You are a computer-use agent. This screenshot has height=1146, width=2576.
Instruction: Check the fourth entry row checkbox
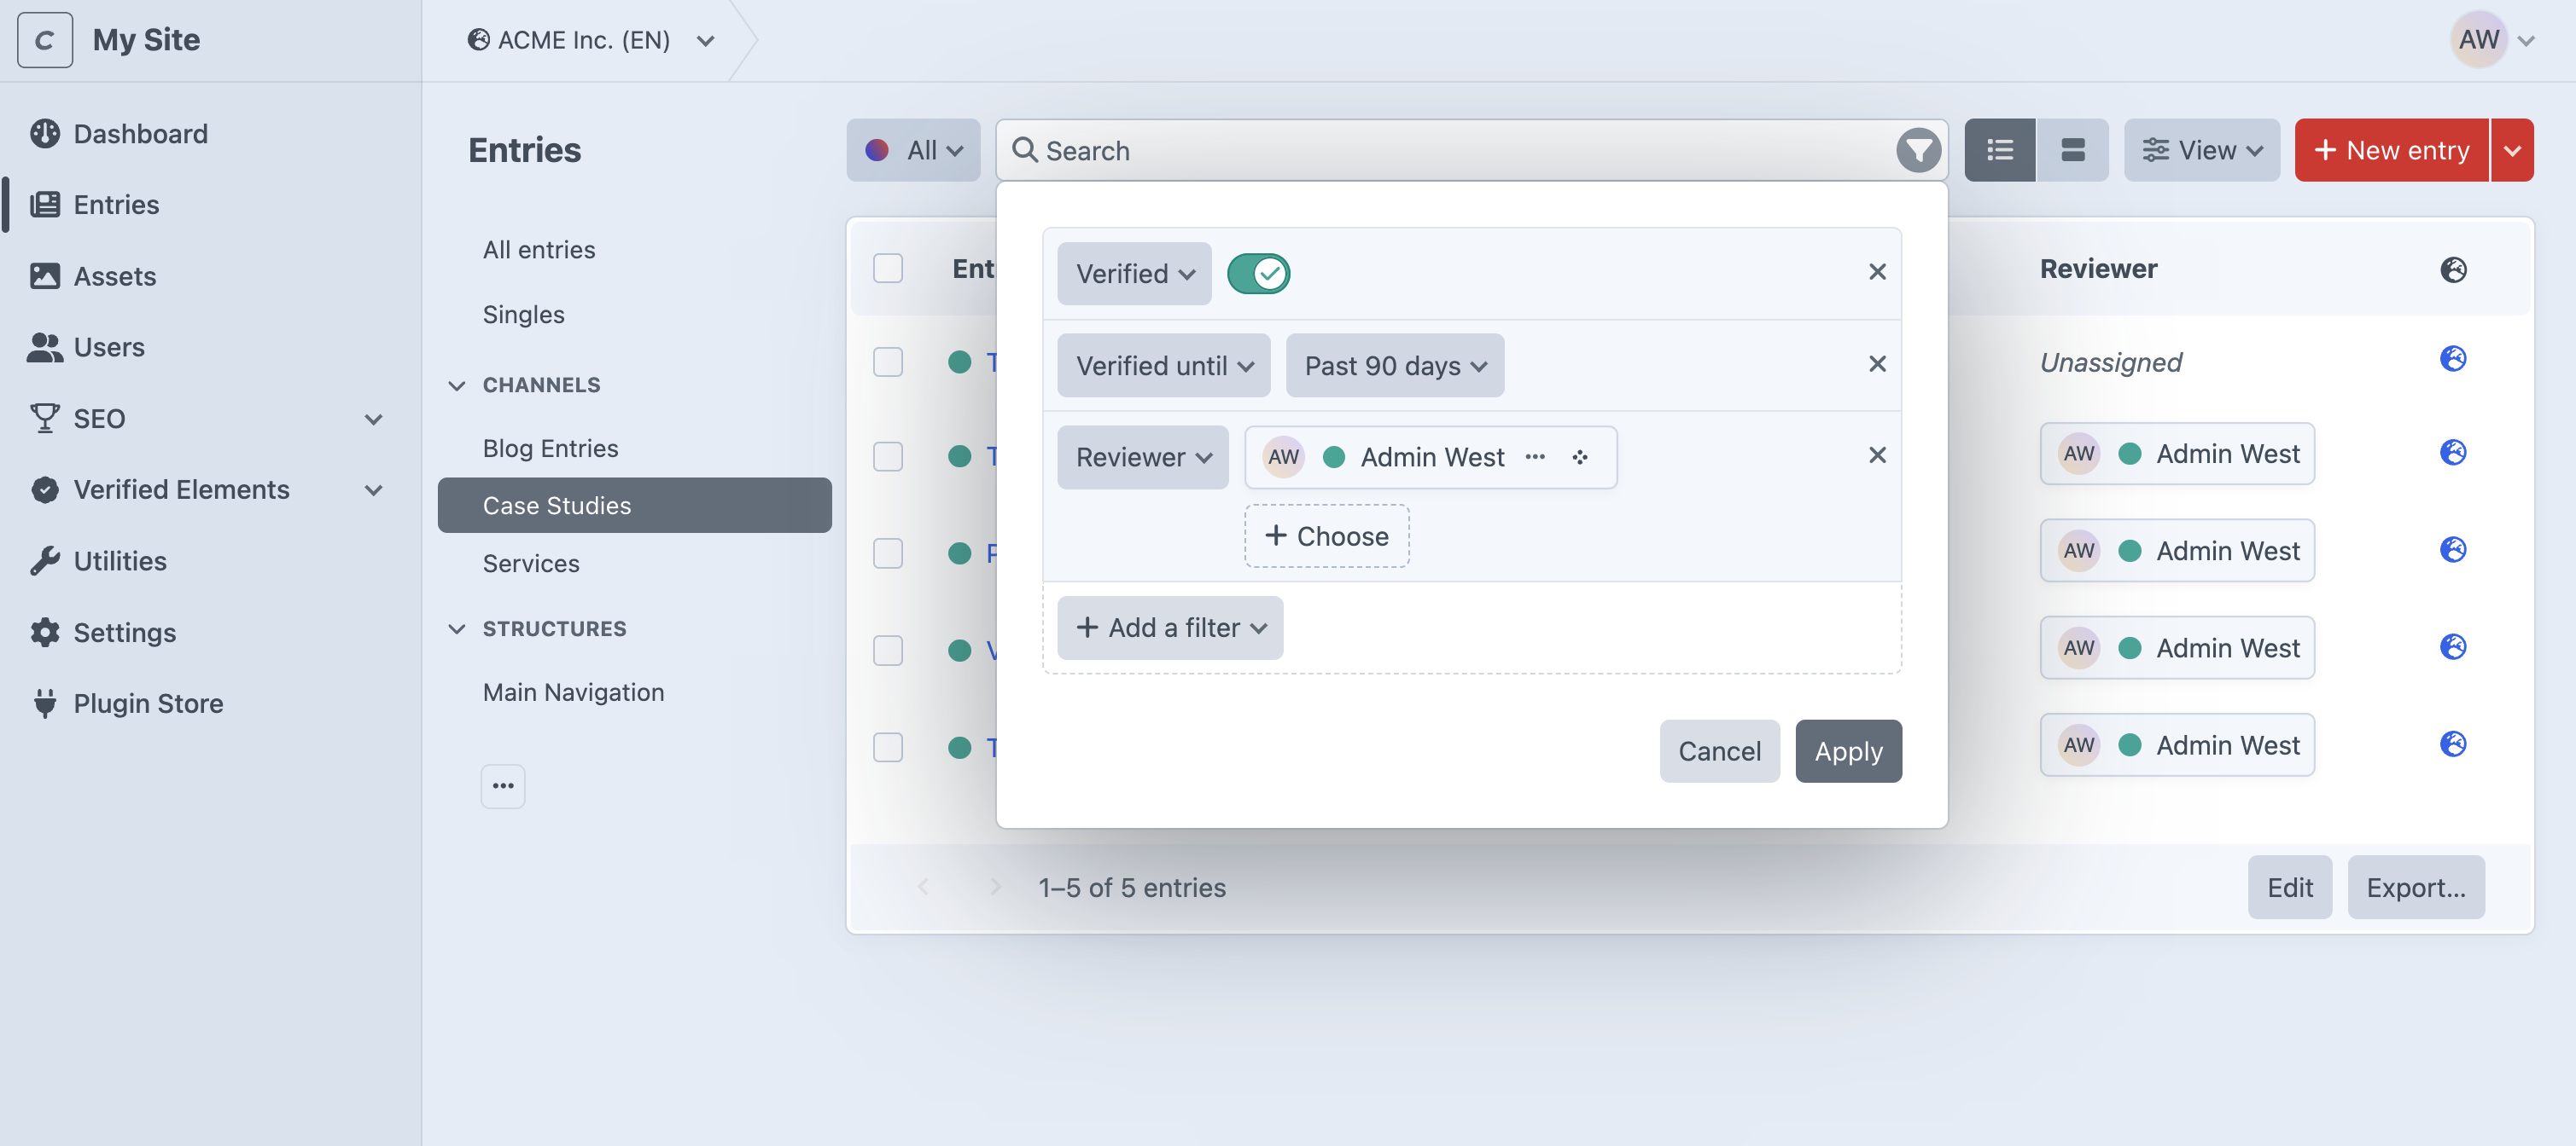888,650
